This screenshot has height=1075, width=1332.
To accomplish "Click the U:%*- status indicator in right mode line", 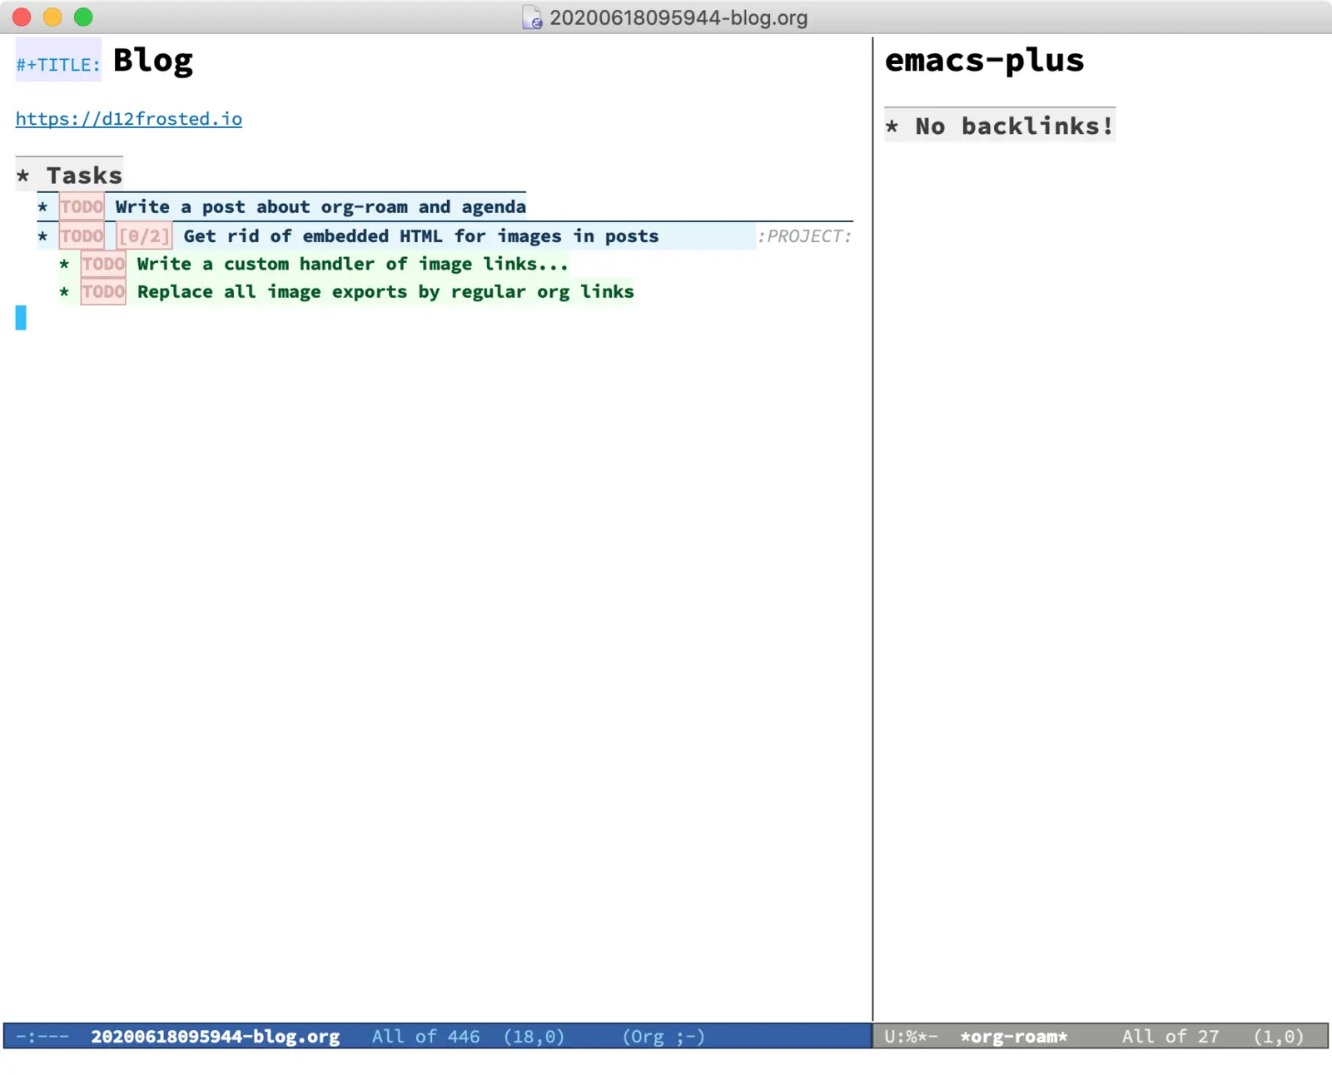I will [x=911, y=1037].
